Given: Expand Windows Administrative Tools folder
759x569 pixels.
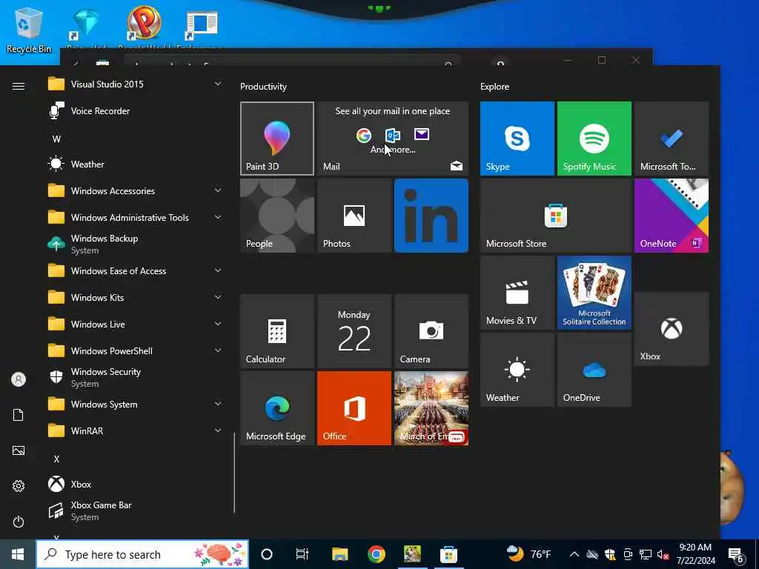Looking at the screenshot, I should point(136,217).
